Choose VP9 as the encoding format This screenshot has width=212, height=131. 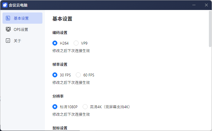76,43
